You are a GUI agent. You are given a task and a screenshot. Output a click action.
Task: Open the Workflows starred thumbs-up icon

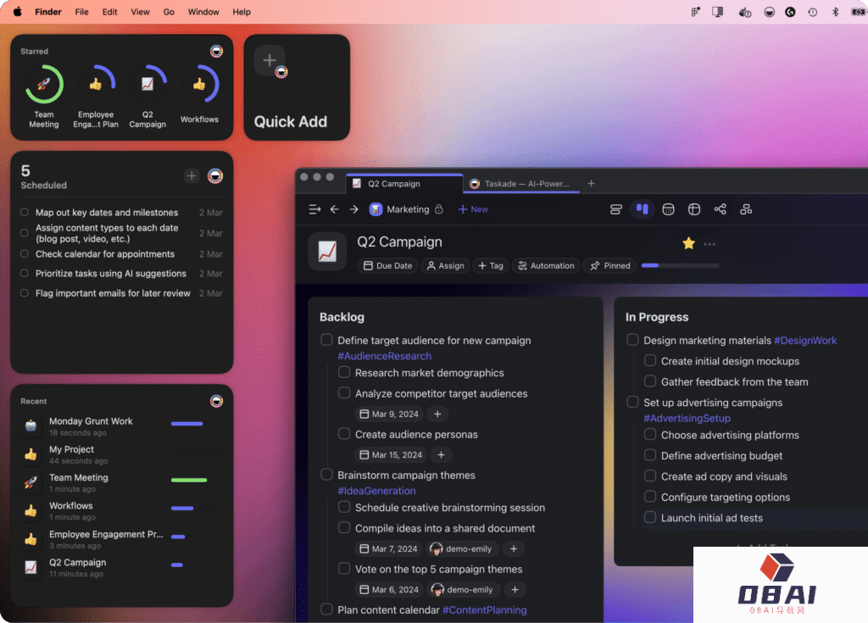tap(199, 85)
